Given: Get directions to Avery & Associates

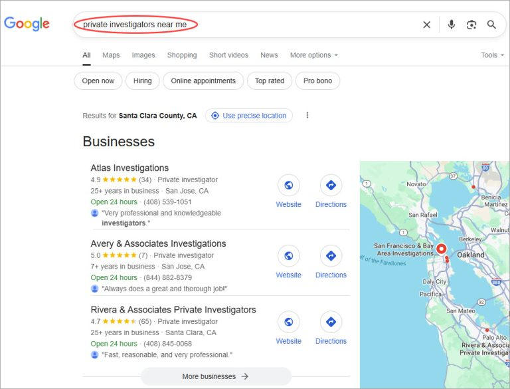Looking at the screenshot, I should (331, 256).
